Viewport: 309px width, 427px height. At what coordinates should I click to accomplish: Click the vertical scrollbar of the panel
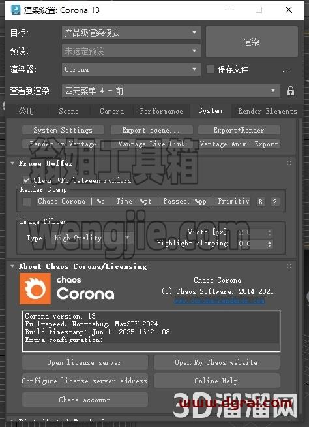[300, 267]
